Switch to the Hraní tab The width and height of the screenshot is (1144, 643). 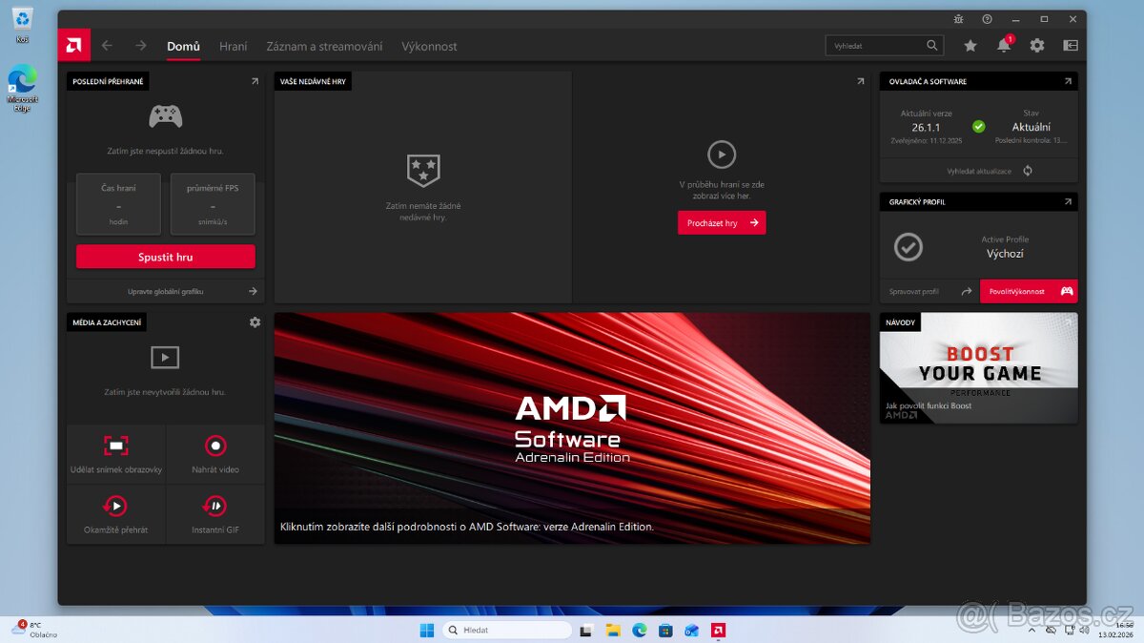point(233,46)
